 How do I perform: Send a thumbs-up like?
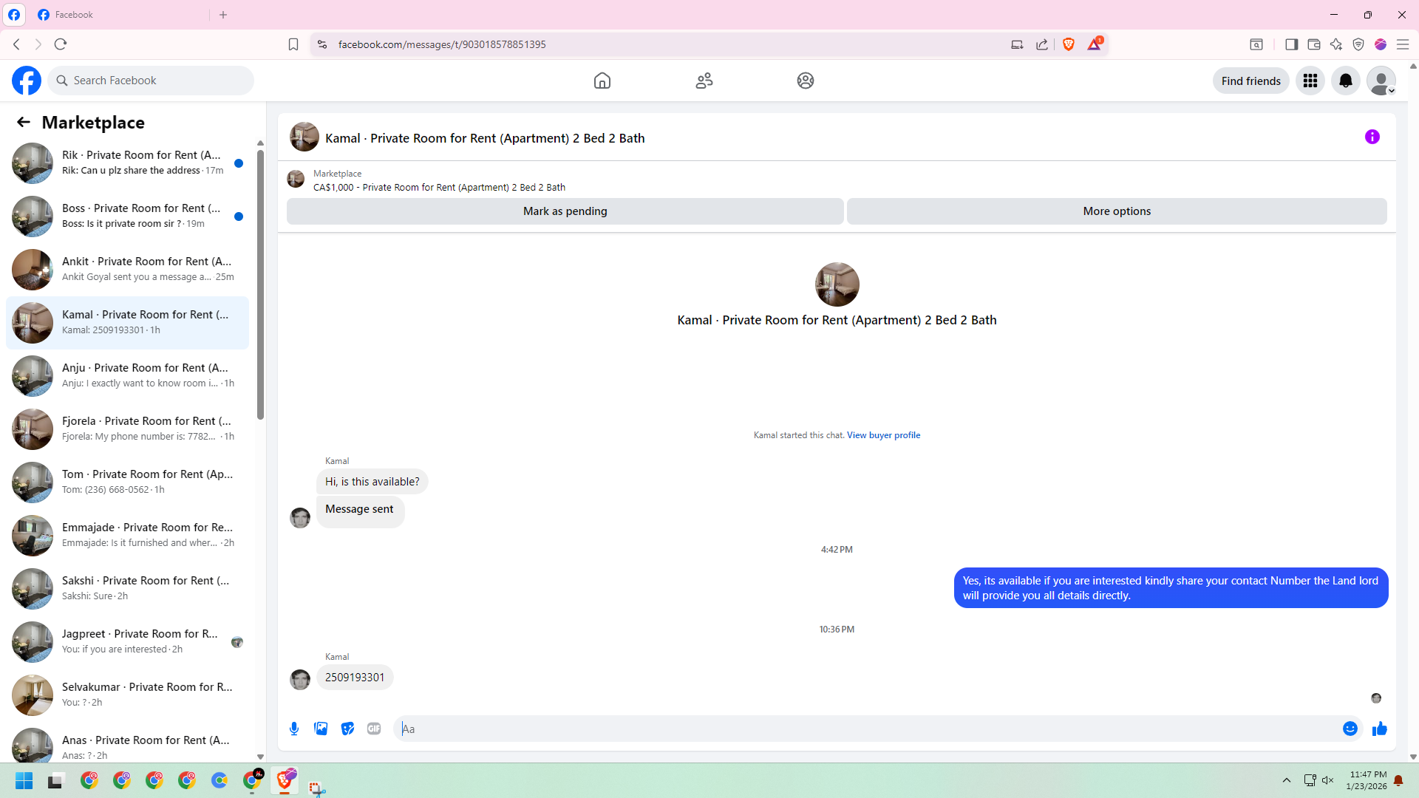click(x=1379, y=729)
